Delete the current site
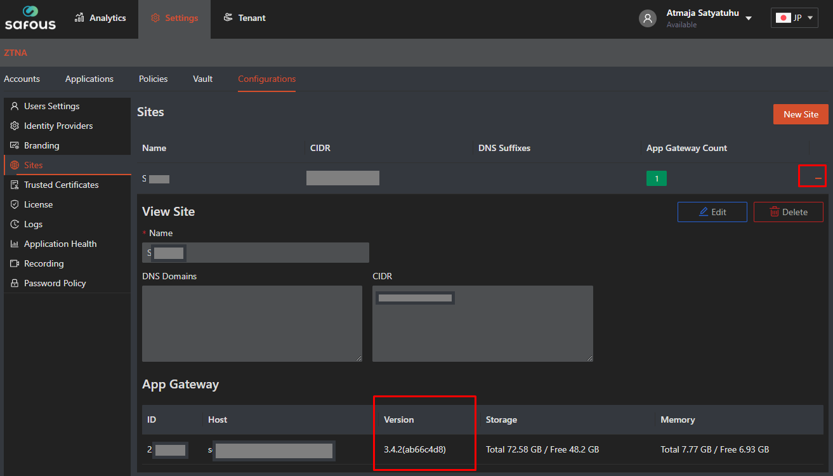The height and width of the screenshot is (476, 833). pyautogui.click(x=788, y=212)
